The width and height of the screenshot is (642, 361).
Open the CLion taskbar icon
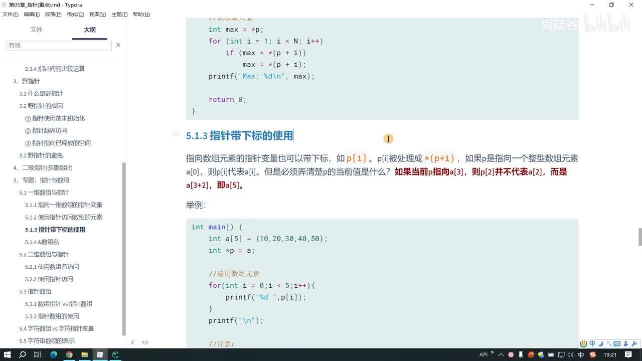[115, 354]
